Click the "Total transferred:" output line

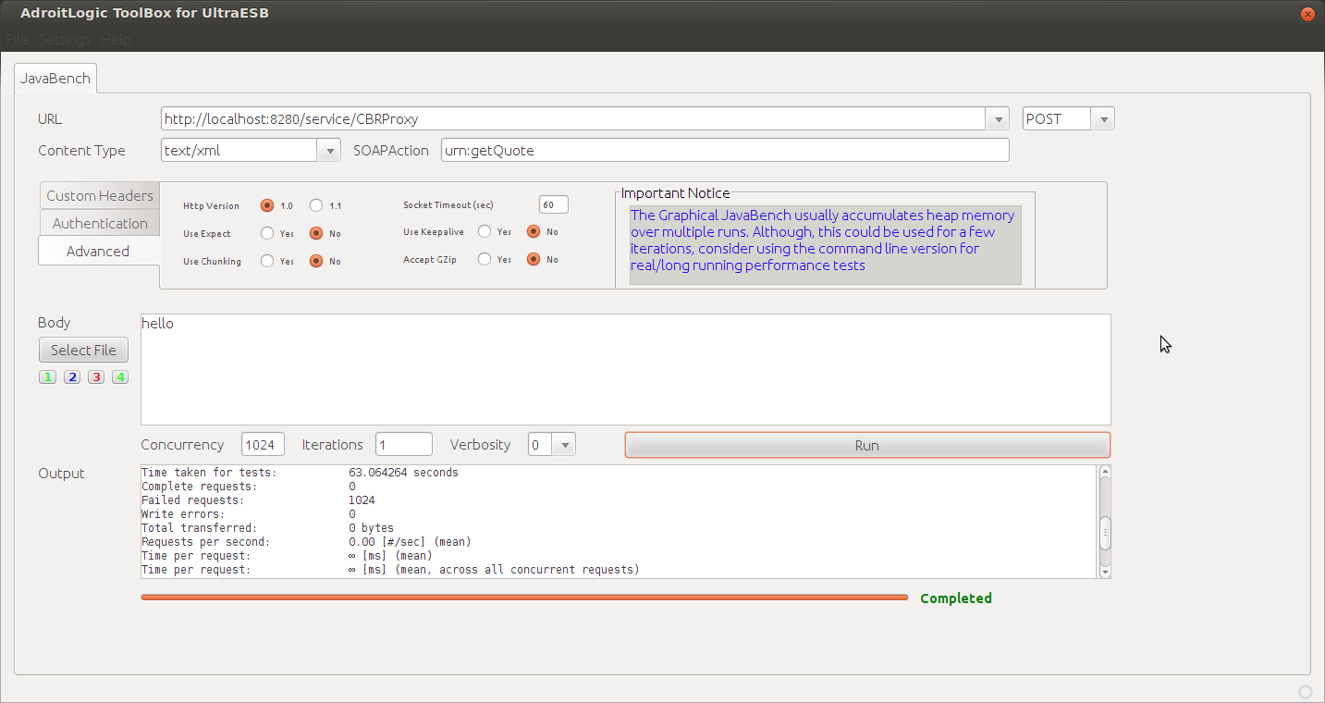coord(267,528)
